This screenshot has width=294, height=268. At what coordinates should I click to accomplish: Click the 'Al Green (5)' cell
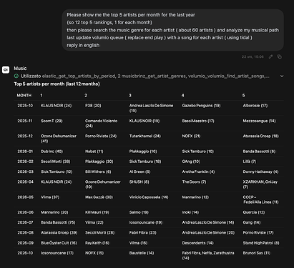coord(140,172)
